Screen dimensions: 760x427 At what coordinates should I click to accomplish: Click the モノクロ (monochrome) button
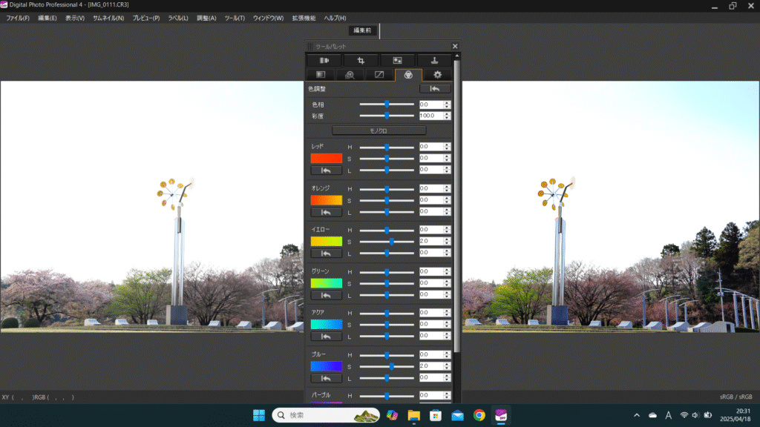click(379, 130)
